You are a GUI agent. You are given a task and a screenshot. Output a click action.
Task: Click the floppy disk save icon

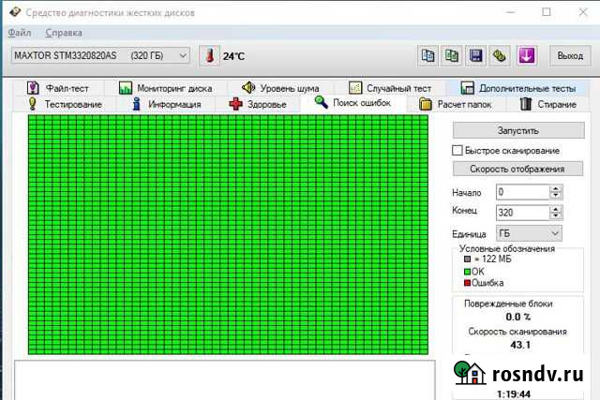[x=476, y=55]
